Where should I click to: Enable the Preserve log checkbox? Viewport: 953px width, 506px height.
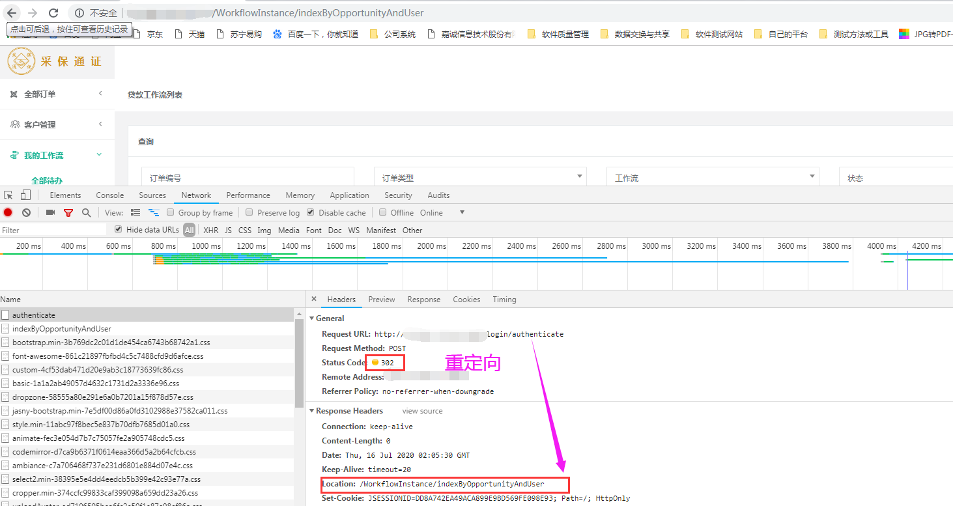coord(249,212)
